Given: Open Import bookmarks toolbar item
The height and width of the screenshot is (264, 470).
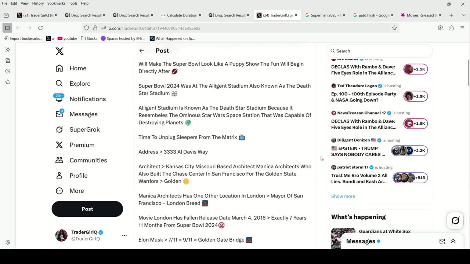Looking at the screenshot, I should click(x=23, y=38).
